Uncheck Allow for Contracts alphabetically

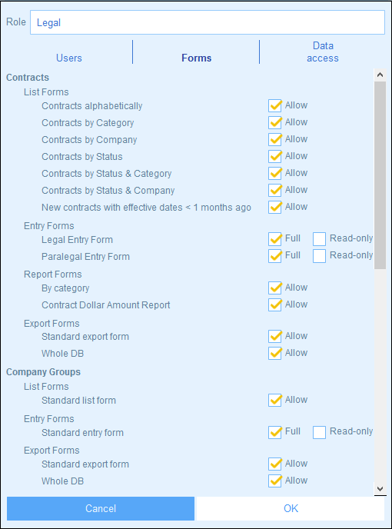tap(275, 105)
